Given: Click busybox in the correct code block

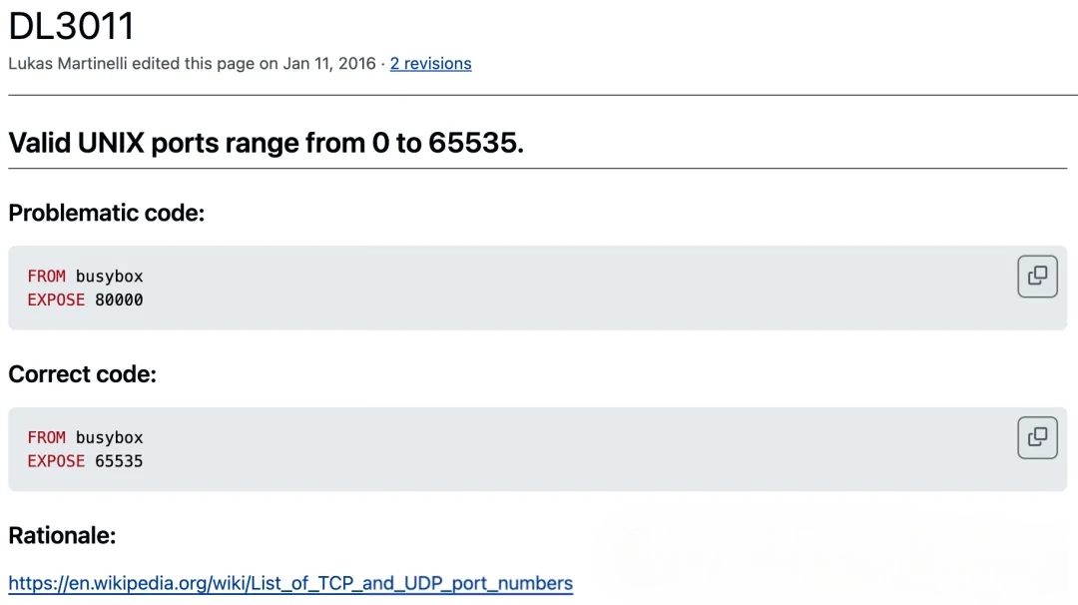Looking at the screenshot, I should tap(109, 438).
